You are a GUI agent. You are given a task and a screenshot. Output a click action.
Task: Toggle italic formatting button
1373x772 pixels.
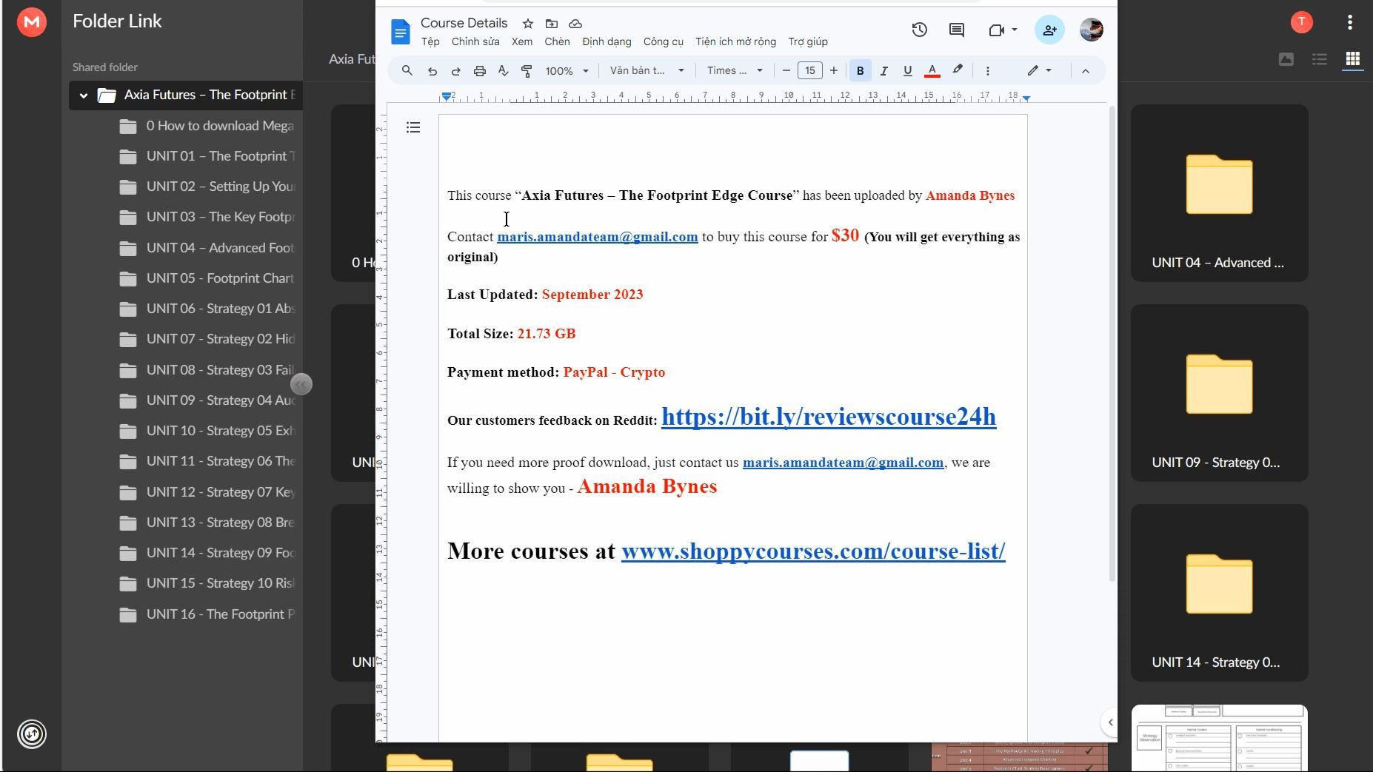[x=883, y=71]
